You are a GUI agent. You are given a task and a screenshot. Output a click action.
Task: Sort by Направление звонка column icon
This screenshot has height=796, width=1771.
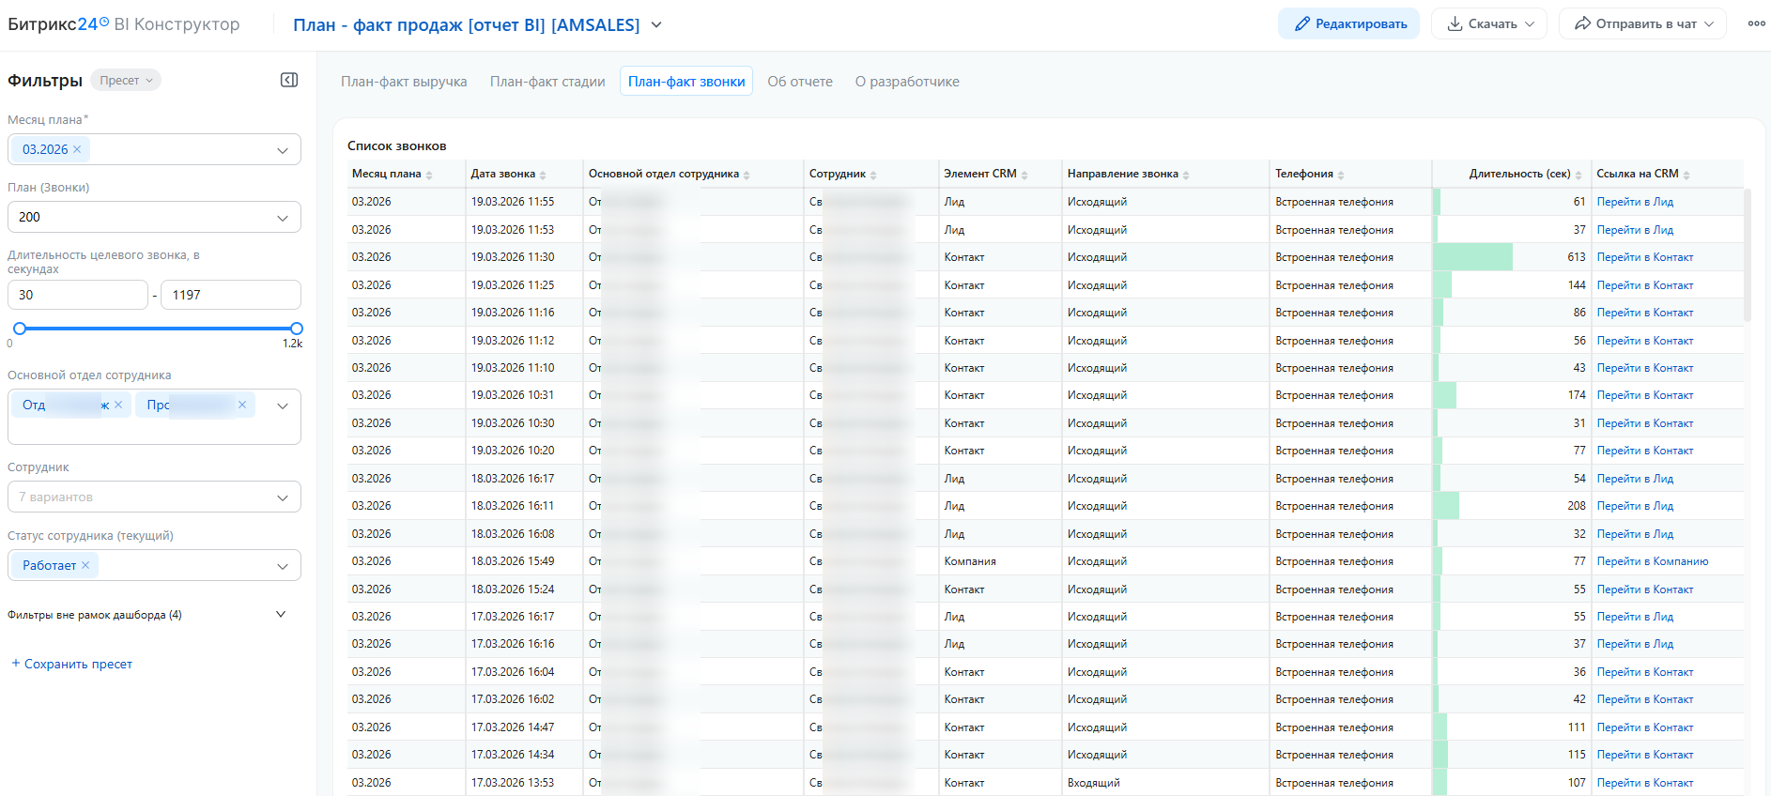[x=1186, y=175]
